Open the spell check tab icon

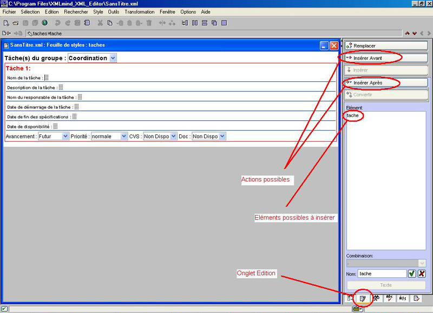point(389,298)
